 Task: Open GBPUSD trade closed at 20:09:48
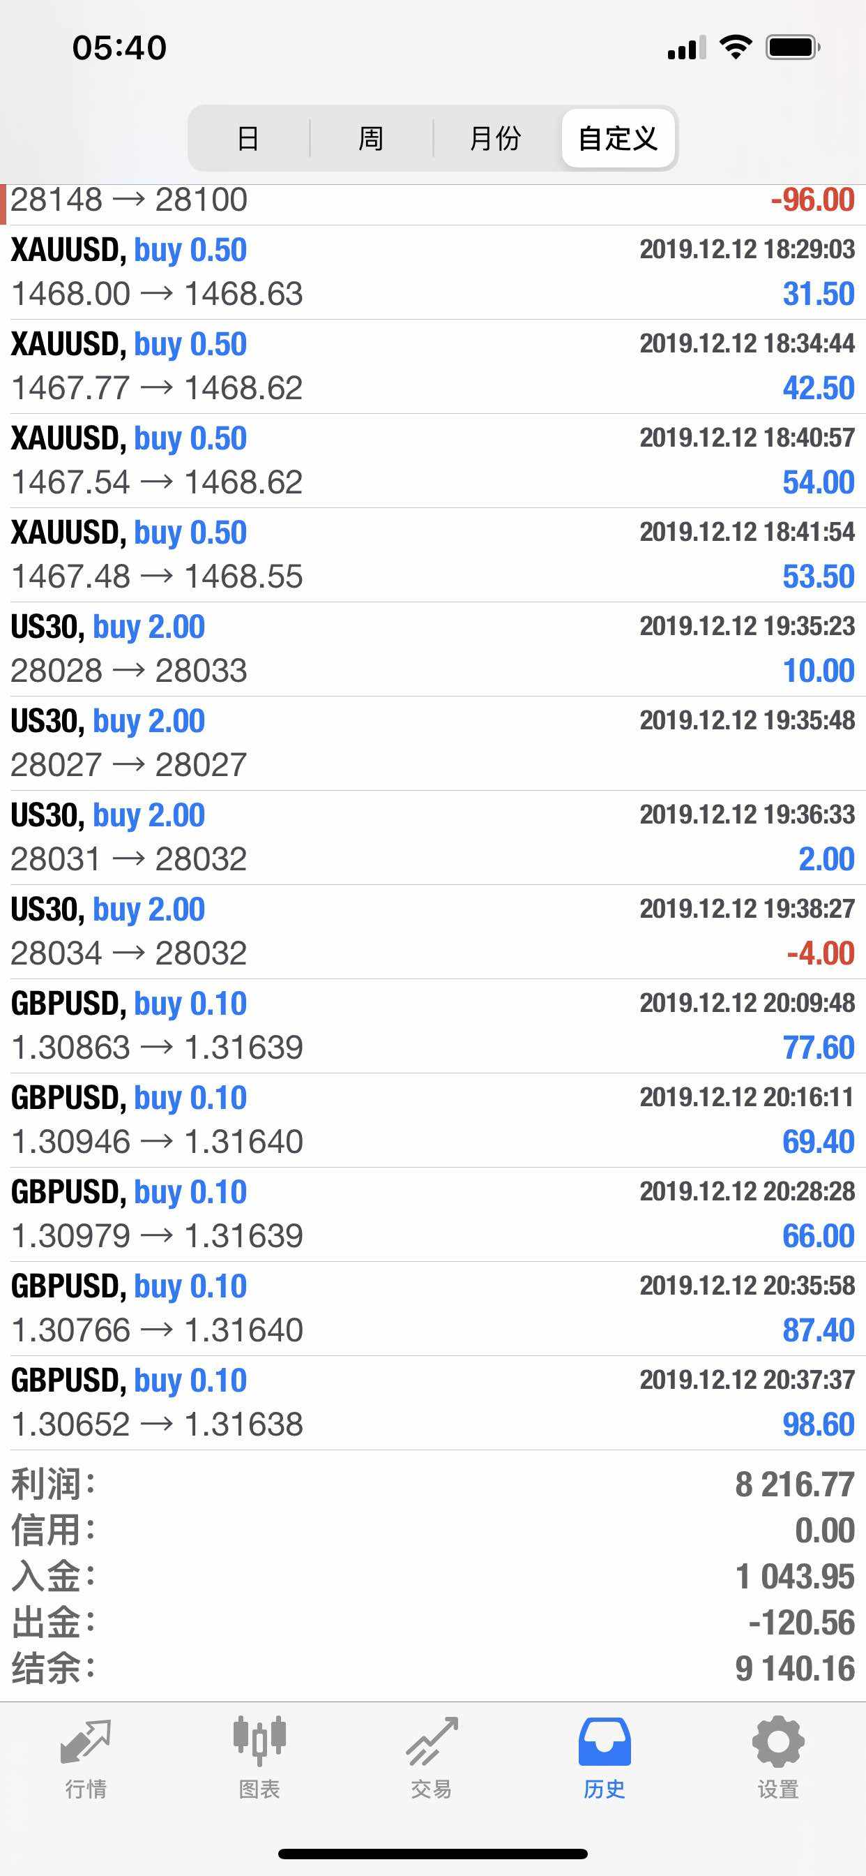click(433, 1025)
